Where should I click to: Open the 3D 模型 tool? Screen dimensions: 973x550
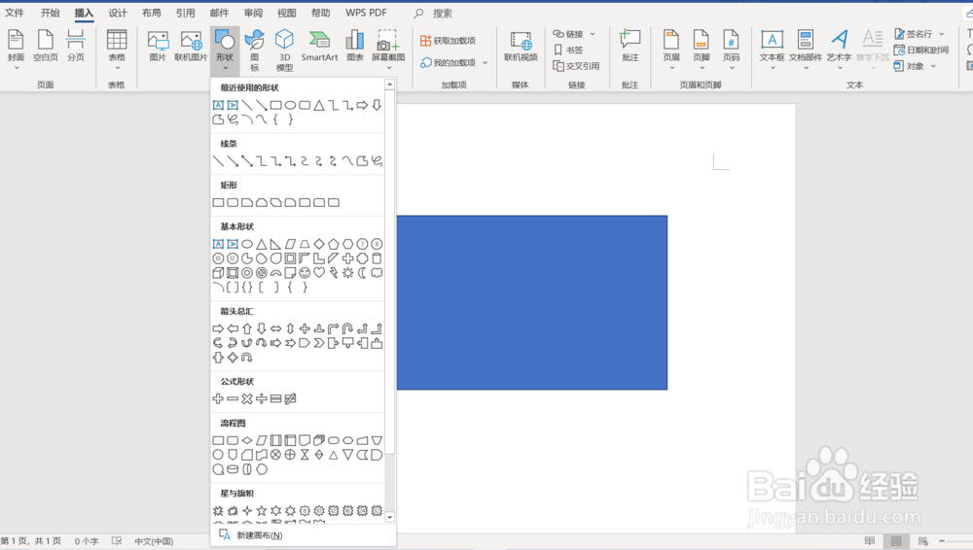284,50
